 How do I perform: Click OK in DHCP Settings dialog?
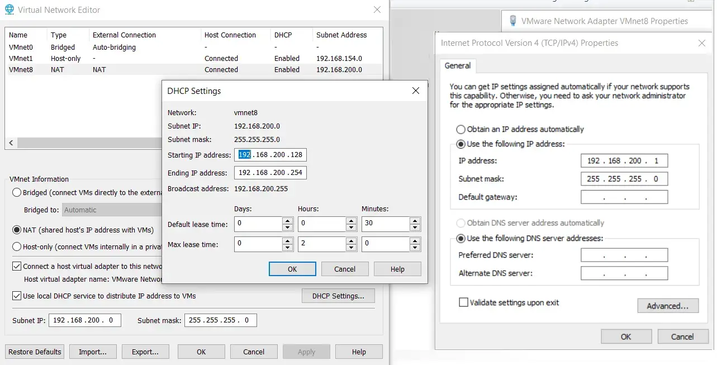coord(292,269)
